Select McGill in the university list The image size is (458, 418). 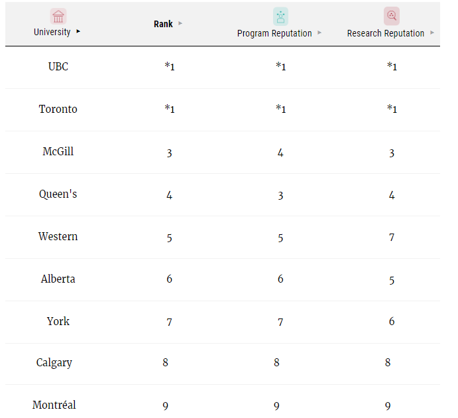coord(58,151)
